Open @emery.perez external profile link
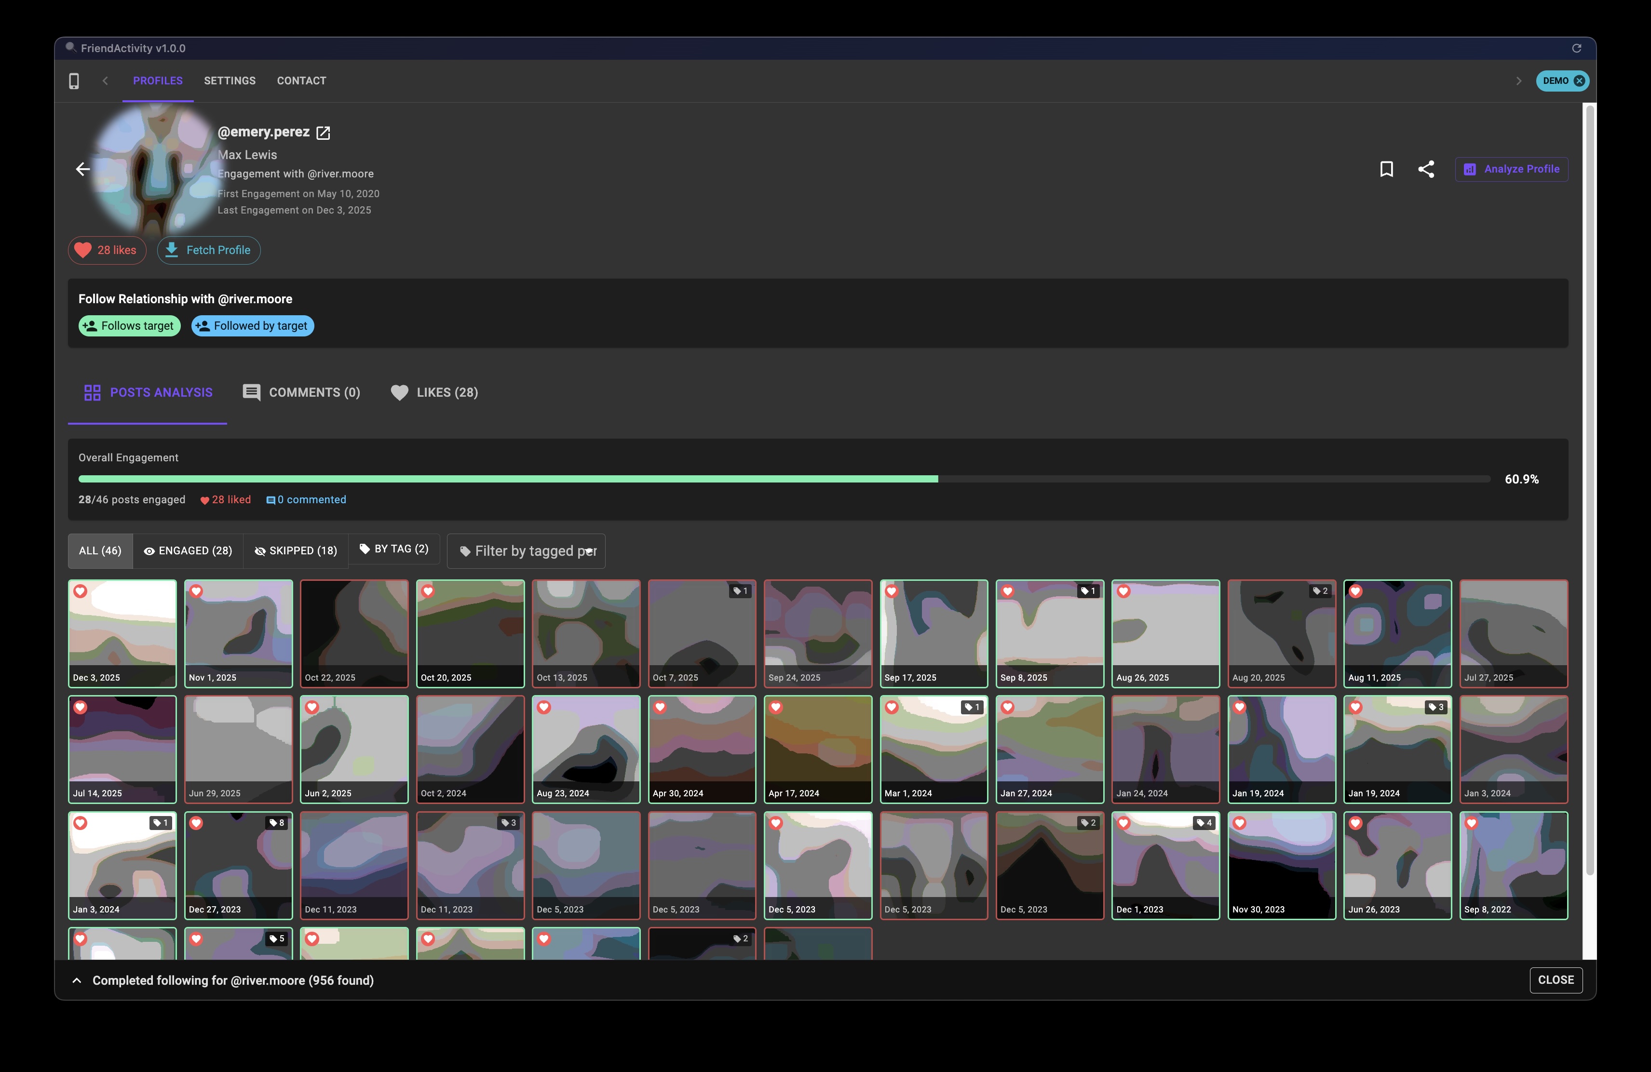 pos(323,133)
